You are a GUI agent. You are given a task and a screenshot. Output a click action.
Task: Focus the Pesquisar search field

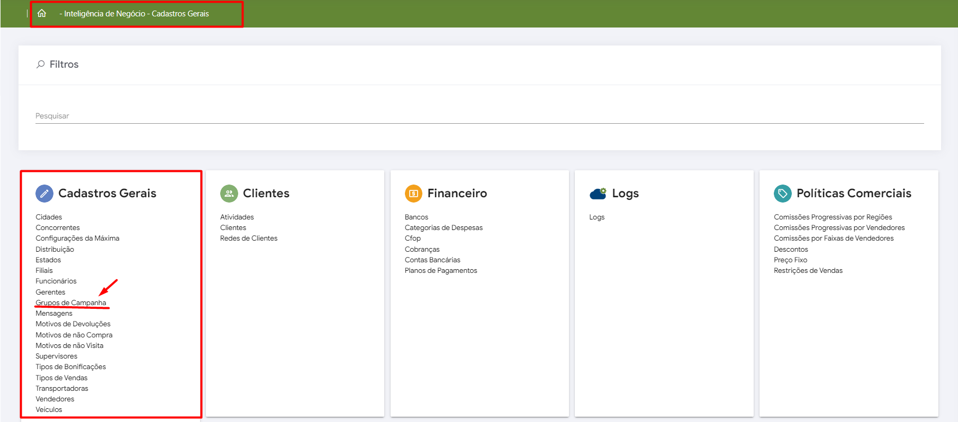pos(479,116)
